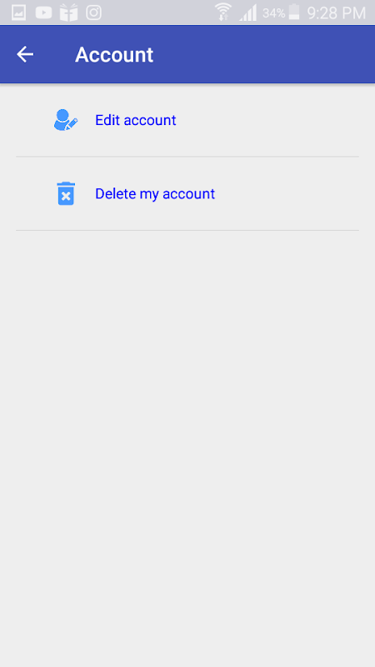Open the Edit account text link

[x=135, y=120]
